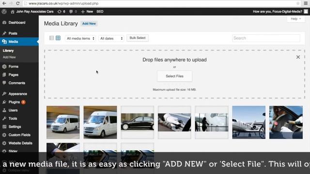Select Library submenu under Media
This screenshot has height=174, width=310.
click(x=8, y=51)
